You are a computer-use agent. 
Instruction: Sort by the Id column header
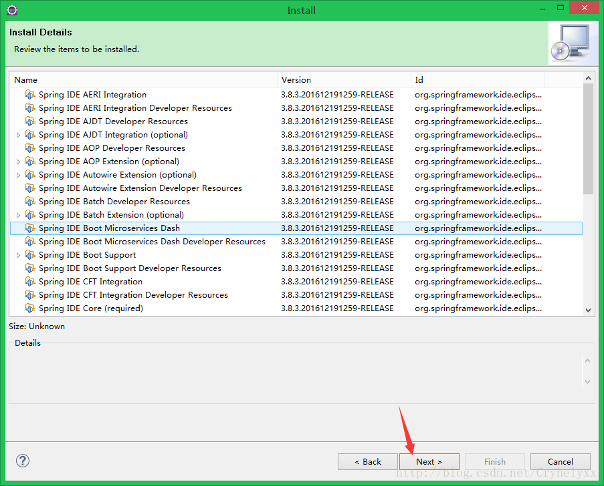click(478, 80)
